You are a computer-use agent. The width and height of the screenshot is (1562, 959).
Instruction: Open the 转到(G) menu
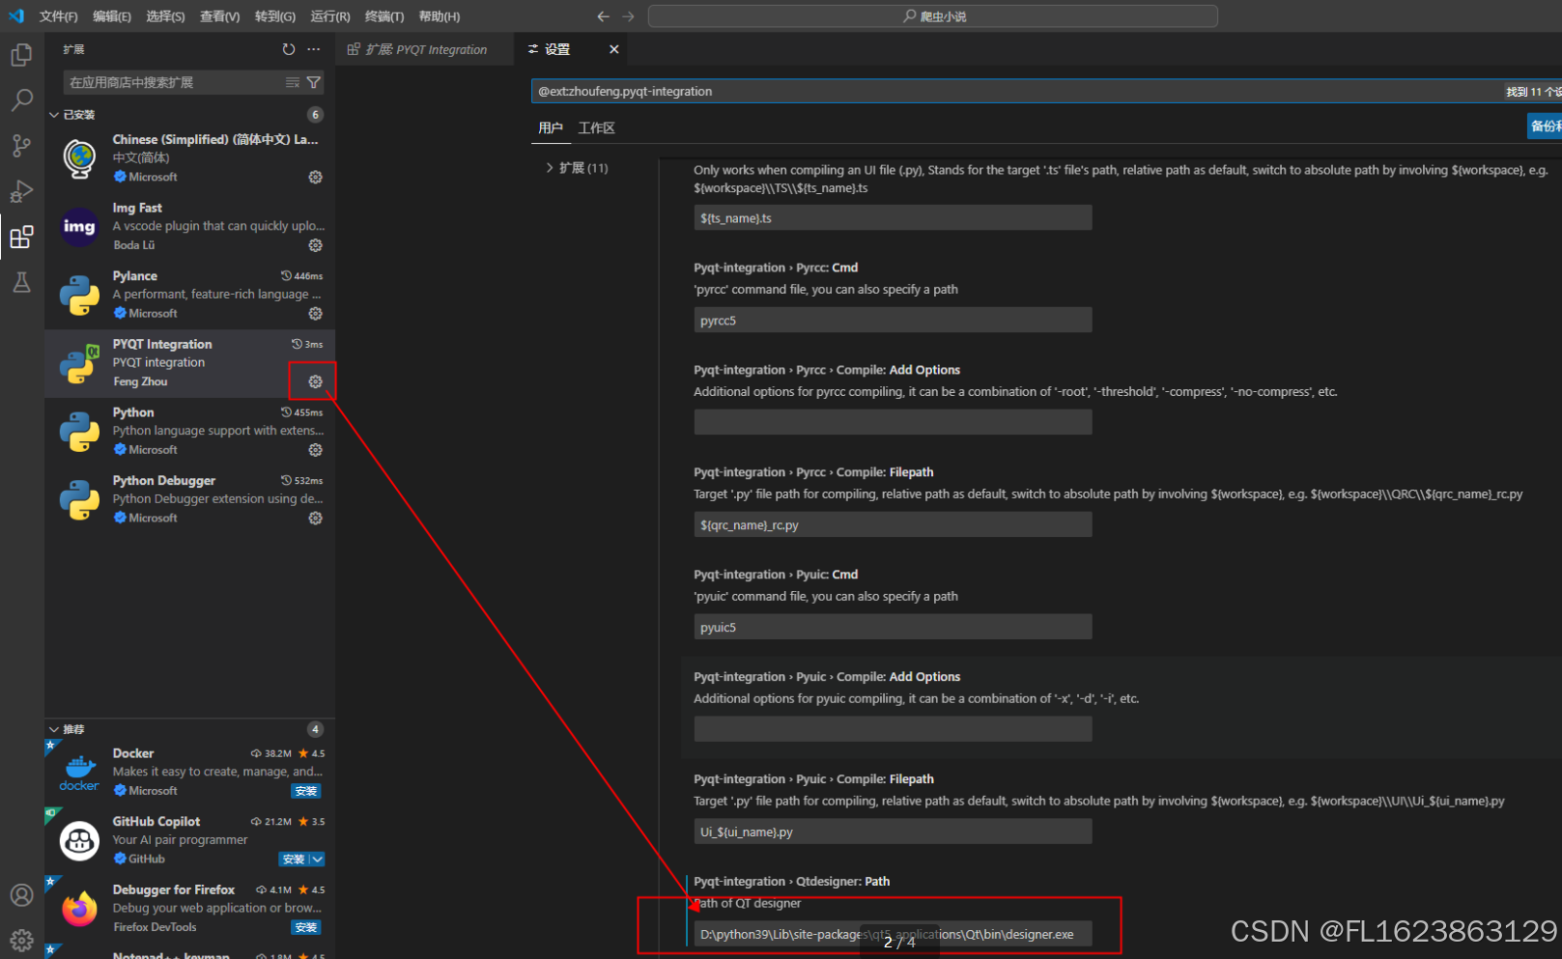pyautogui.click(x=275, y=16)
